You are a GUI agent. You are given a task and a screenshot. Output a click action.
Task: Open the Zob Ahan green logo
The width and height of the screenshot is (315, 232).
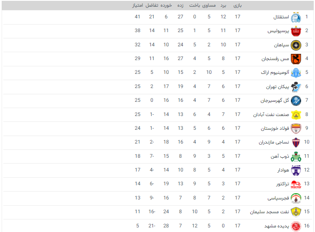(296, 156)
